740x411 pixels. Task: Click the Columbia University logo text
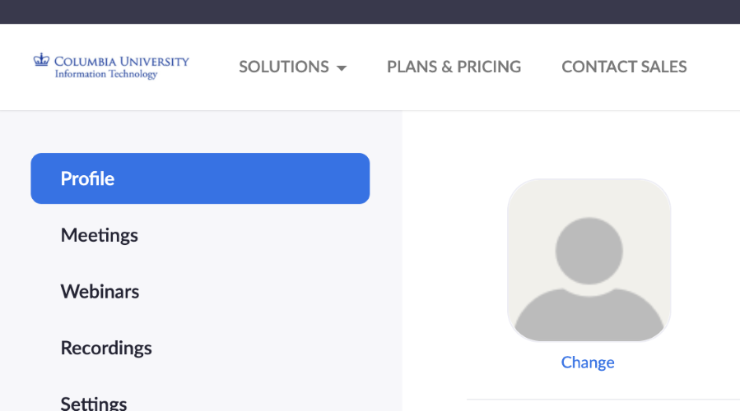[121, 62]
